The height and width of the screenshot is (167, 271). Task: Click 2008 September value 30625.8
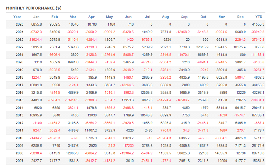pos(184,153)
